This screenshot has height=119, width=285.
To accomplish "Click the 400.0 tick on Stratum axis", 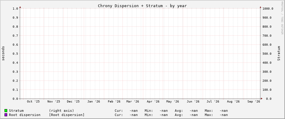I will (267, 63).
